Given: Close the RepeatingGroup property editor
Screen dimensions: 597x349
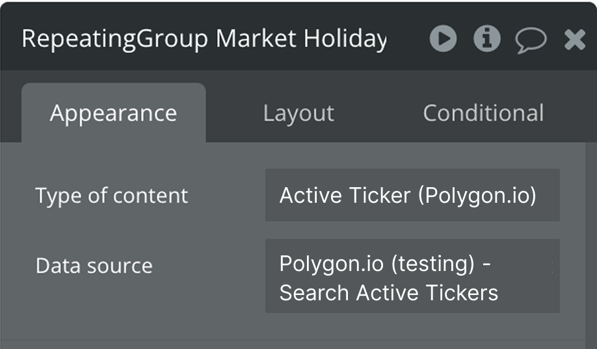Looking at the screenshot, I should coord(575,40).
